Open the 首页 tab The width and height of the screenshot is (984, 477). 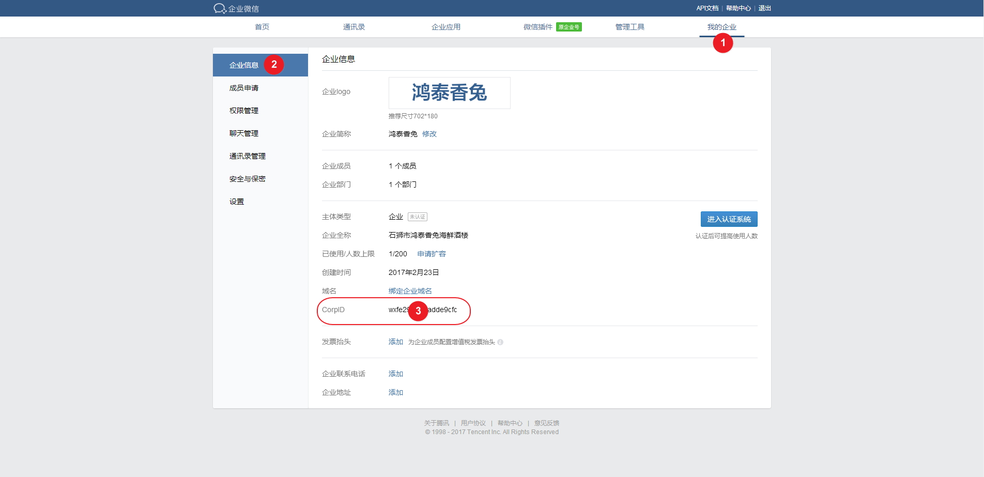tap(262, 27)
